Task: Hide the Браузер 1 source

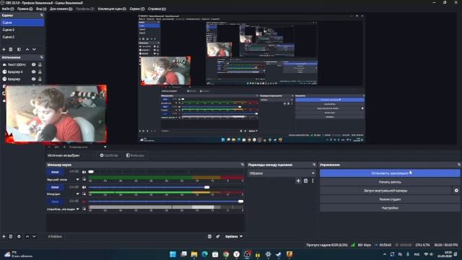Action: click(x=34, y=71)
